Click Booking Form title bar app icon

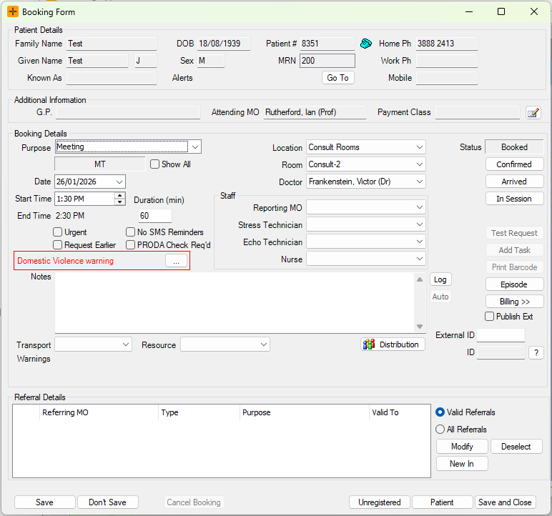point(13,12)
